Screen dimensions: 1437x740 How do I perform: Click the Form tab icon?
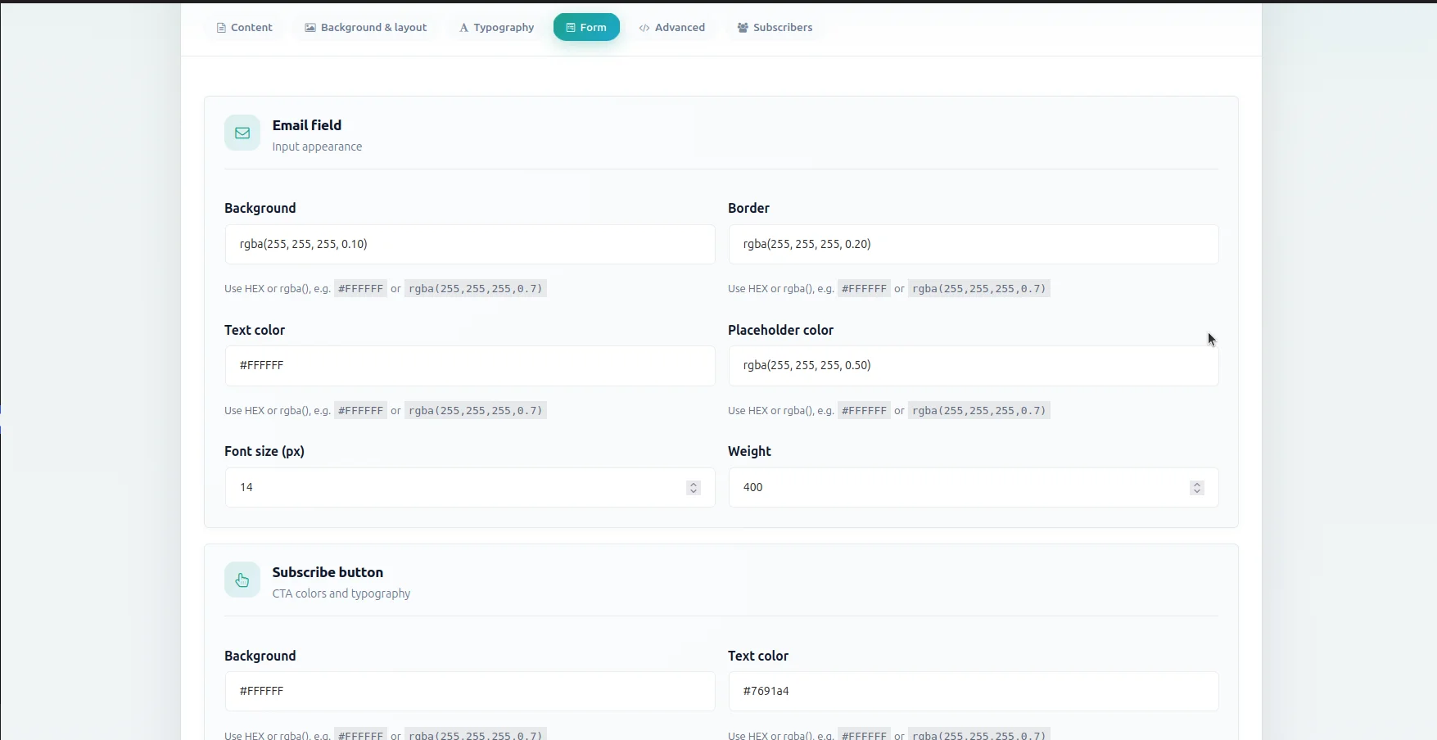(571, 28)
